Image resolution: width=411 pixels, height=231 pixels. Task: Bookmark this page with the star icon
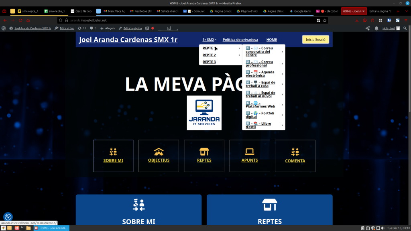[x=325, y=20]
